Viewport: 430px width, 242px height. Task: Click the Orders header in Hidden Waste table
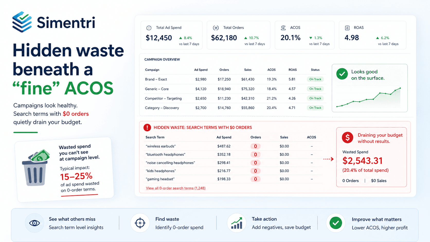pyautogui.click(x=256, y=137)
